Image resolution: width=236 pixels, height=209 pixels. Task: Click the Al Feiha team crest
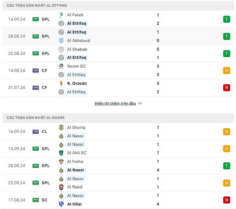(61, 161)
